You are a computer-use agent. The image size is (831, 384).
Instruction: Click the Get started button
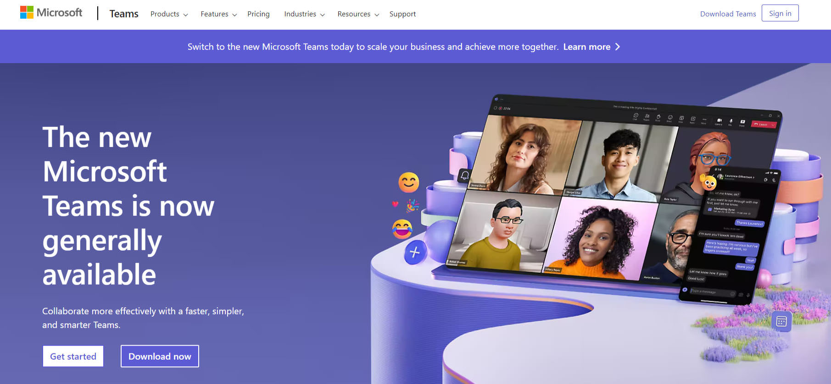click(73, 356)
